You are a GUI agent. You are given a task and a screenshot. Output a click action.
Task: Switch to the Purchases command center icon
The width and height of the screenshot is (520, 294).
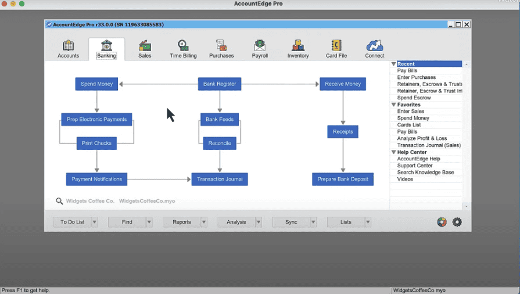221,46
